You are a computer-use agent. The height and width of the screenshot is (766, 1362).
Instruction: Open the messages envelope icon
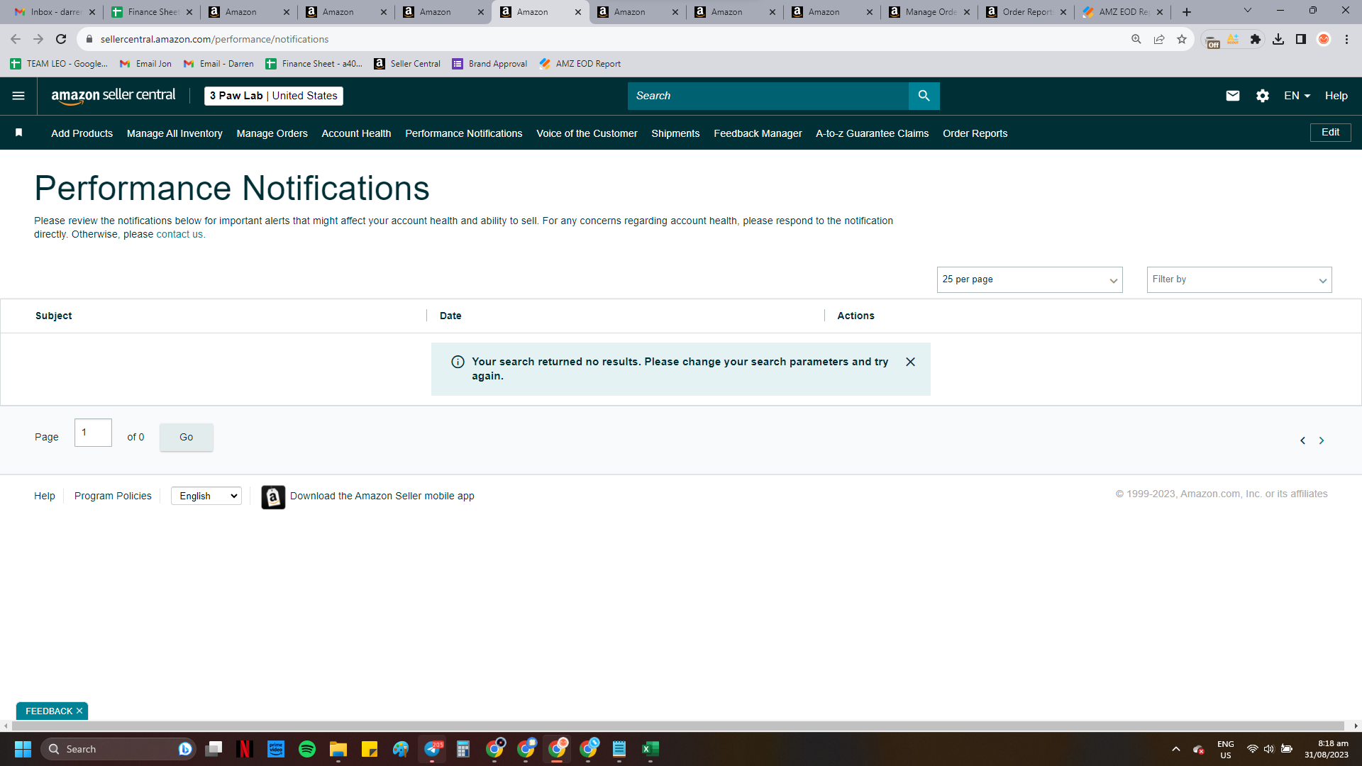1233,96
